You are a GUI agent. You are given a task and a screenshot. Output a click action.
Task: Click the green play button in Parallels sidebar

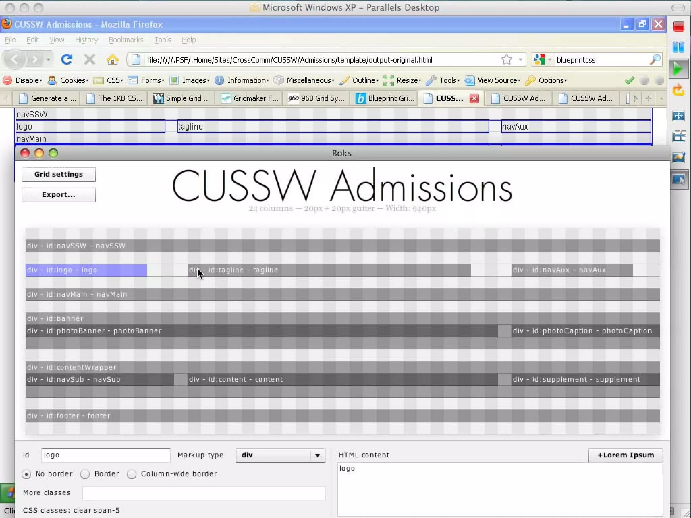(678, 69)
